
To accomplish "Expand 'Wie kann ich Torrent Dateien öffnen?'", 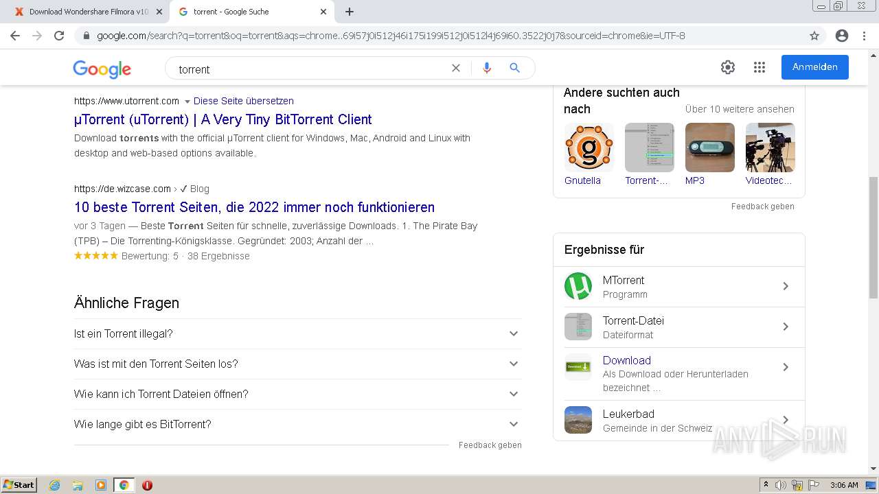I will pyautogui.click(x=297, y=394).
